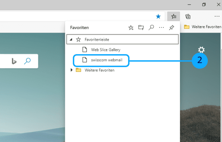
Task: Open the Settings and more ellipsis menu
Action: tap(217, 16)
